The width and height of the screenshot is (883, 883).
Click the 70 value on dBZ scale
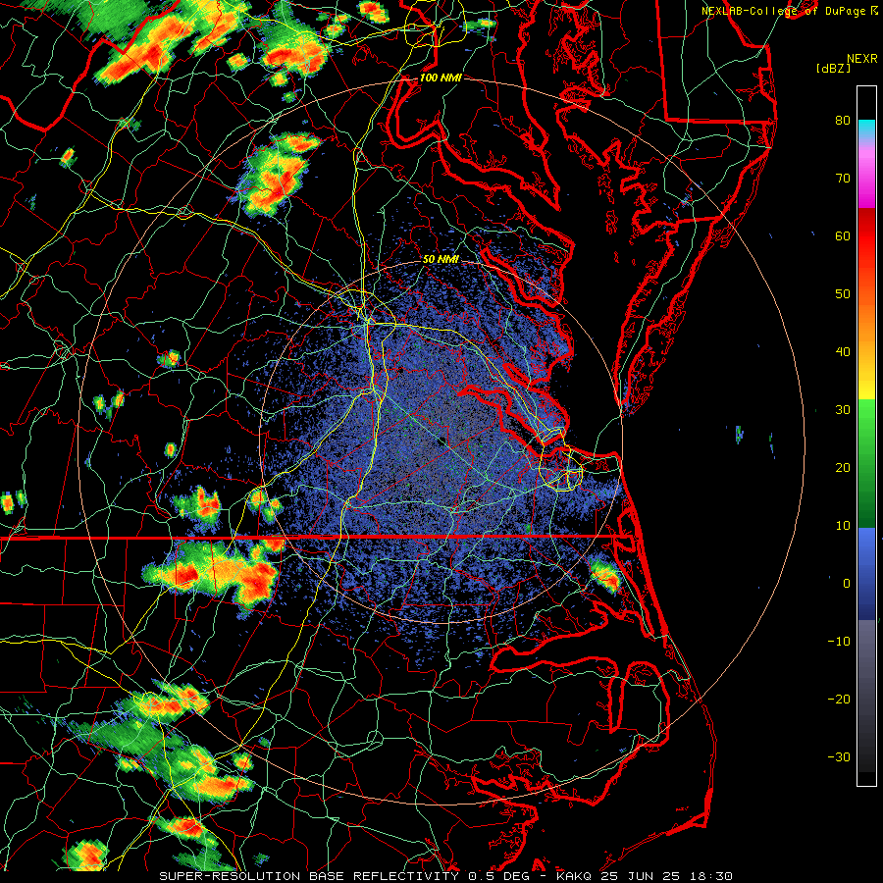tap(843, 179)
